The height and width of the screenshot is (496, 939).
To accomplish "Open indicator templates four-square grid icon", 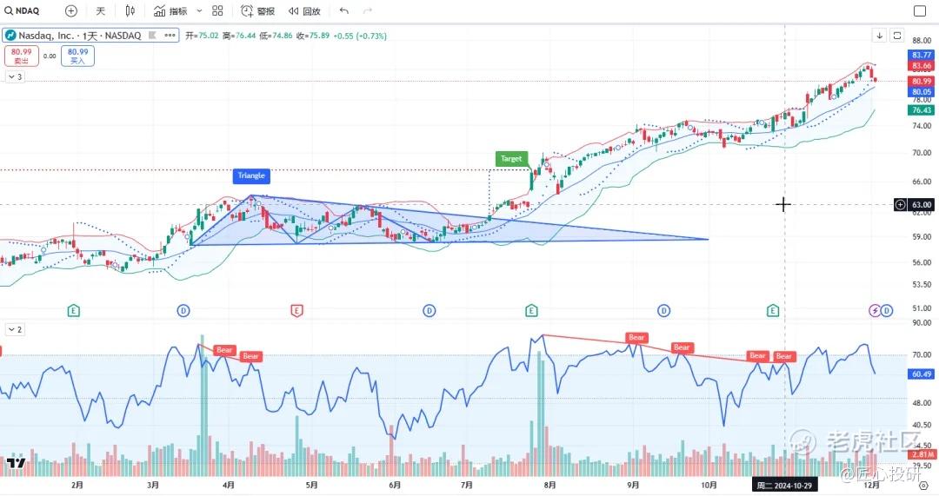I will (x=217, y=10).
